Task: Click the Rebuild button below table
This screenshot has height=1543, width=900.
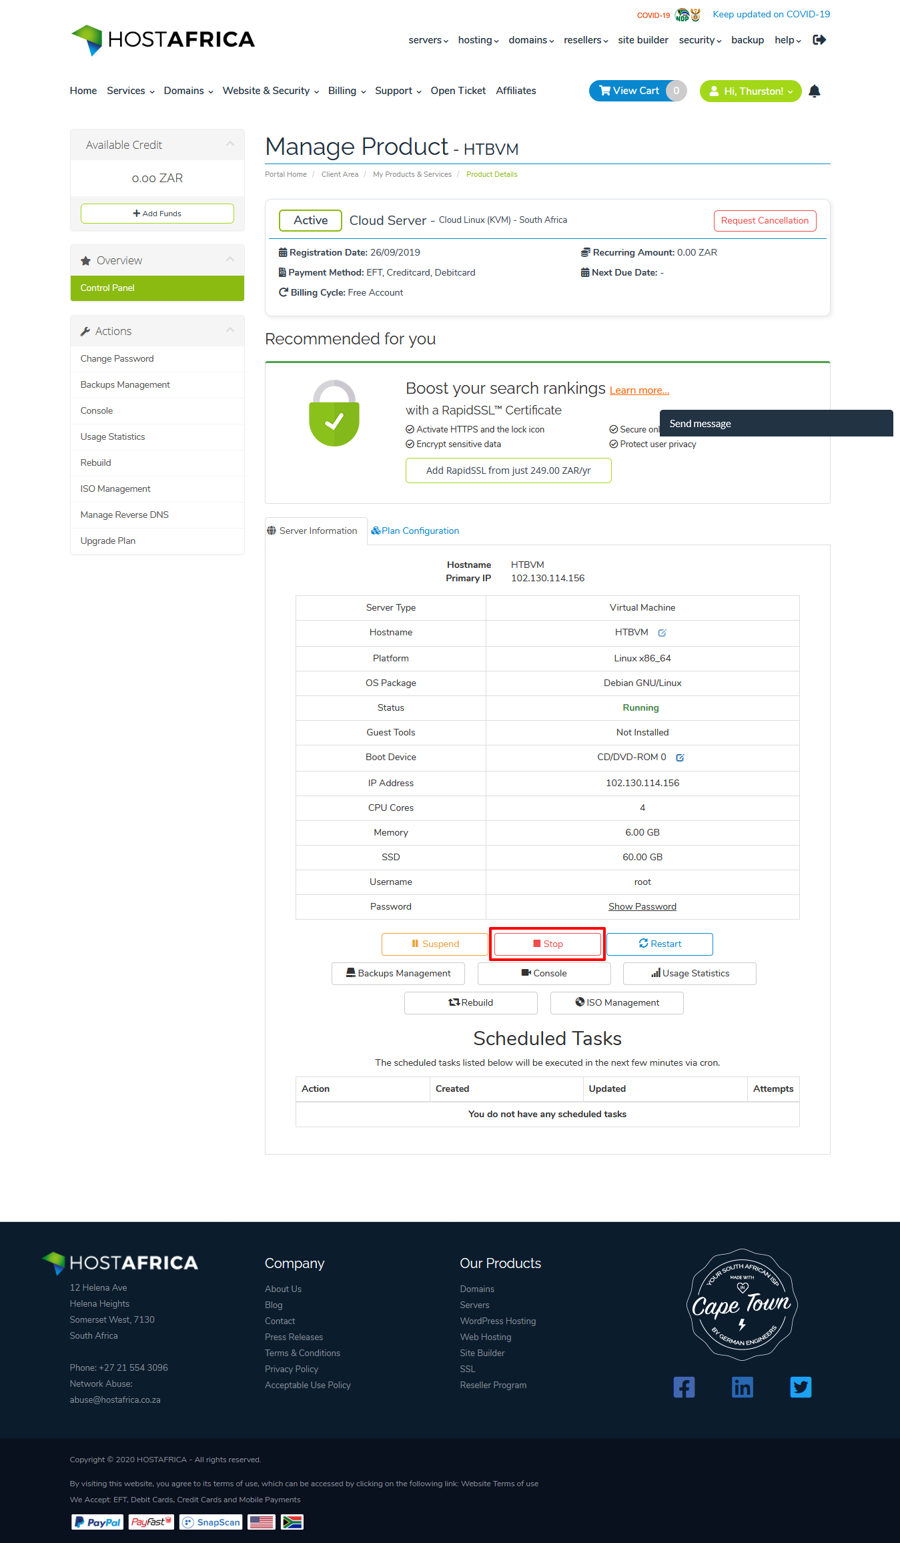Action: pos(471,1003)
